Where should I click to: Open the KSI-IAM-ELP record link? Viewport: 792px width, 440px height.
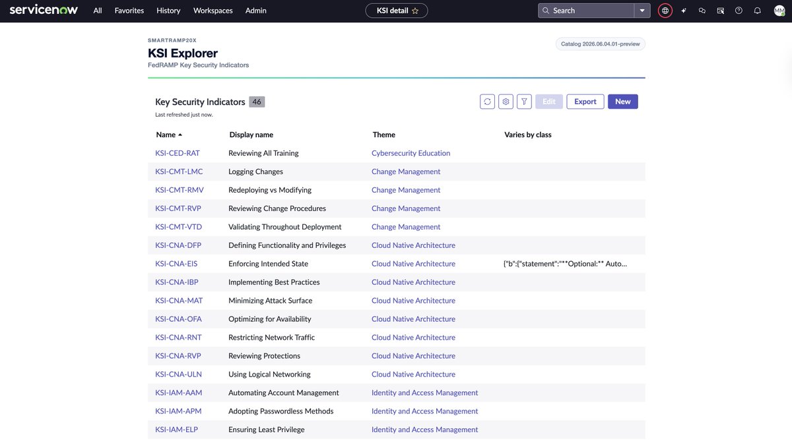tap(176, 430)
